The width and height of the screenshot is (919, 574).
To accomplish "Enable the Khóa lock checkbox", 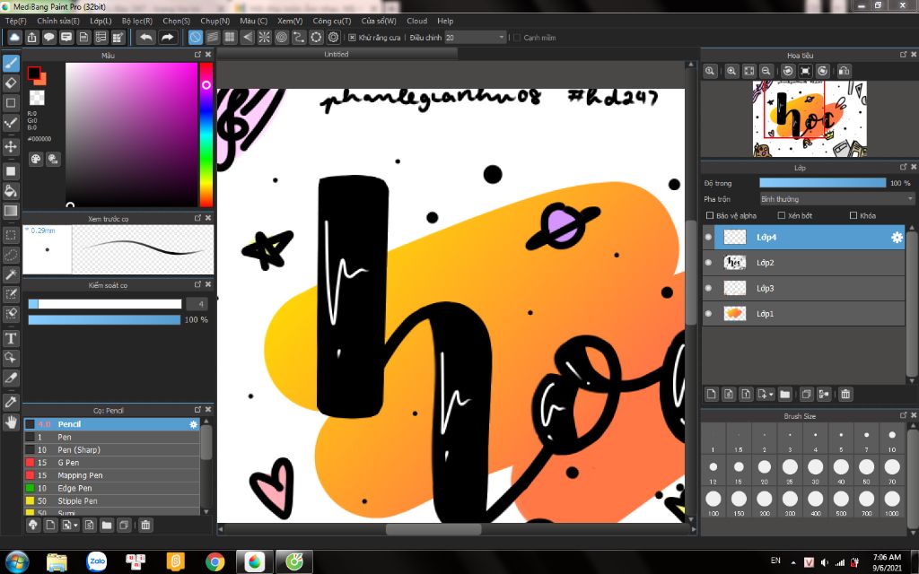I will (853, 215).
